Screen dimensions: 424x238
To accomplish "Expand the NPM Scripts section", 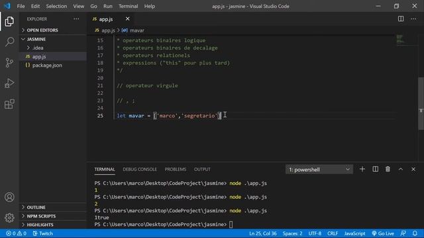I will pyautogui.click(x=53, y=216).
